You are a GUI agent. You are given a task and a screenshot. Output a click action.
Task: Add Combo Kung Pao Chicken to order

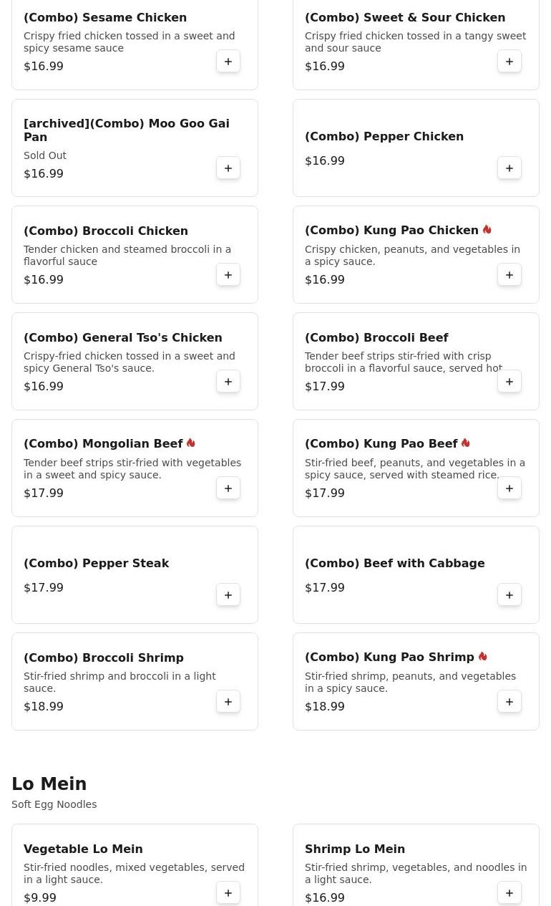pos(509,275)
